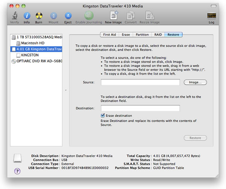The width and height of the screenshot is (226, 189).
Task: Select the Partition tab
Action: tap(142, 35)
